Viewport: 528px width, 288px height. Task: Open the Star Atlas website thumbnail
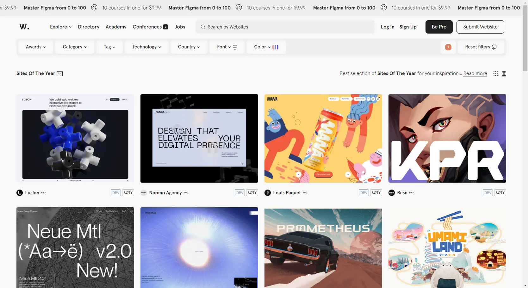[199, 248]
